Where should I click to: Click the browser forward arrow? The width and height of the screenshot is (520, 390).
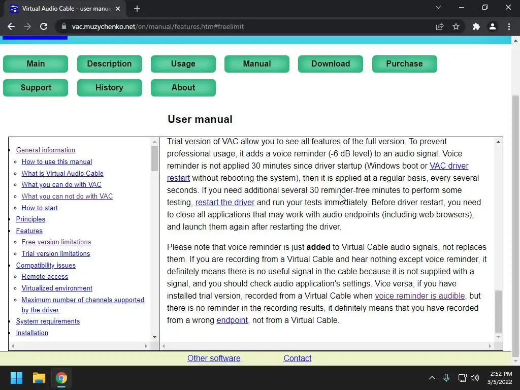pos(27,26)
